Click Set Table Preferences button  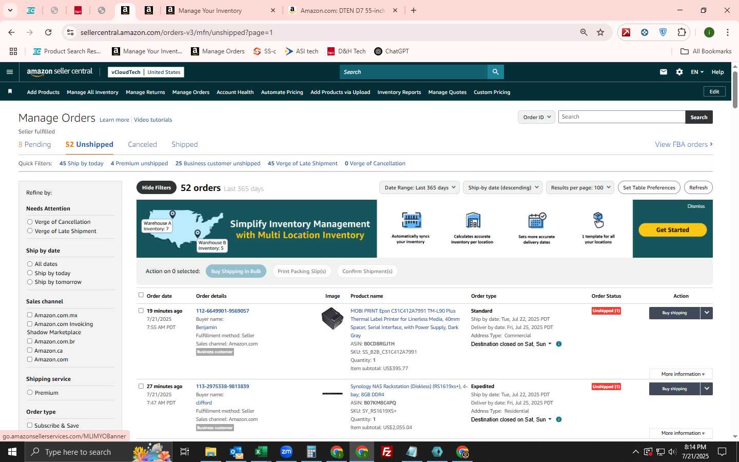[649, 187]
